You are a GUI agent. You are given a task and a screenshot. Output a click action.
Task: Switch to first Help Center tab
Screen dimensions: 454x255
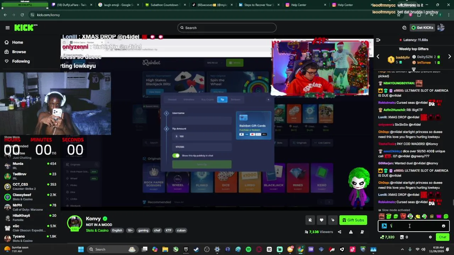305,5
